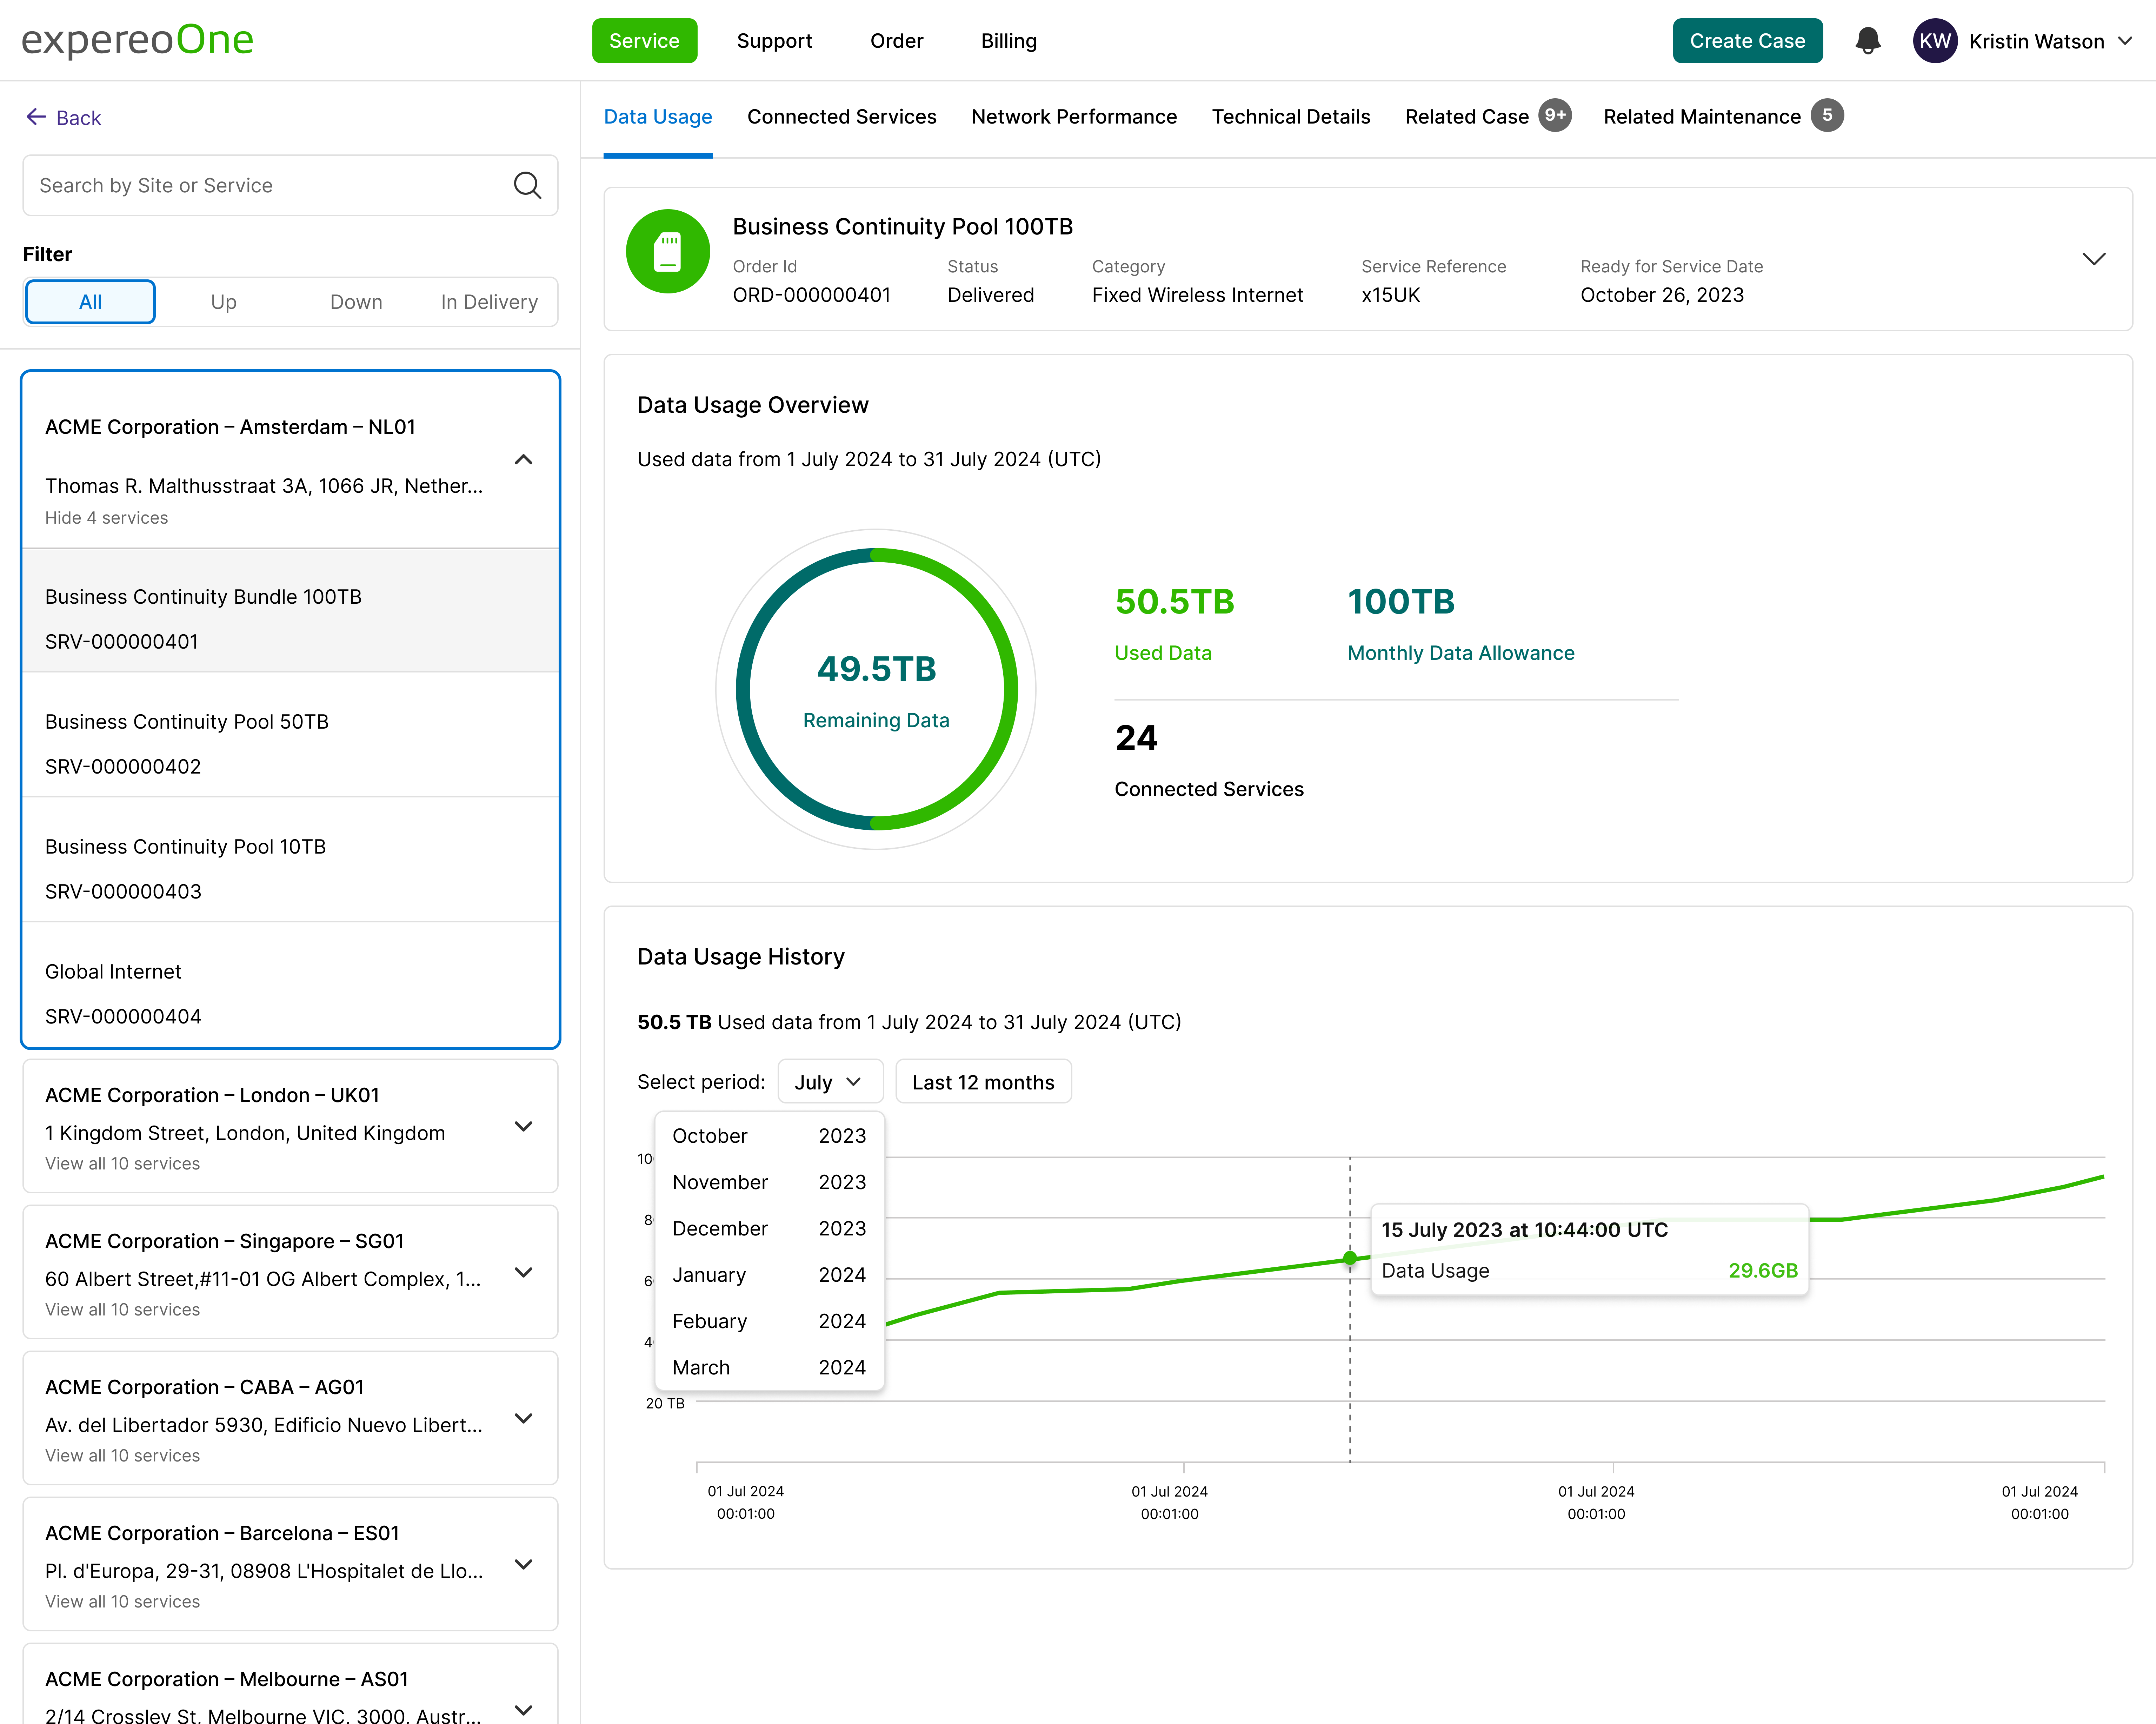
Task: Filter services by In Delivery
Action: pyautogui.click(x=489, y=302)
